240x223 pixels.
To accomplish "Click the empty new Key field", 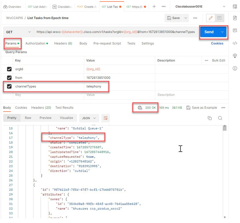I will coord(48,95).
